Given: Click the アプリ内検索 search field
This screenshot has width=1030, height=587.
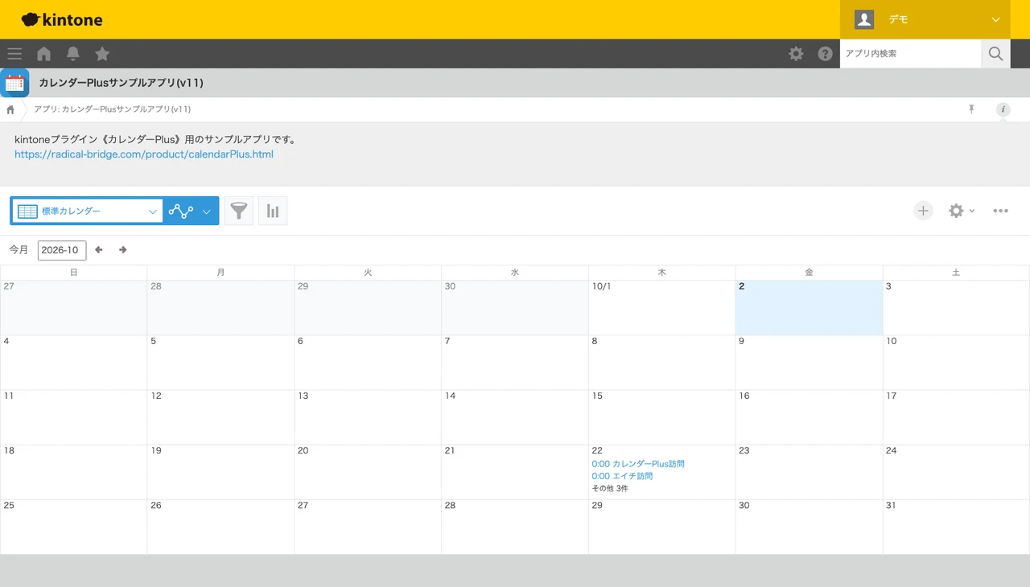Looking at the screenshot, I should [910, 54].
